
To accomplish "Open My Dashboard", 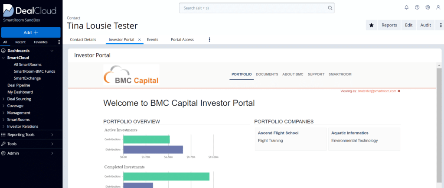I will tap(20, 92).
